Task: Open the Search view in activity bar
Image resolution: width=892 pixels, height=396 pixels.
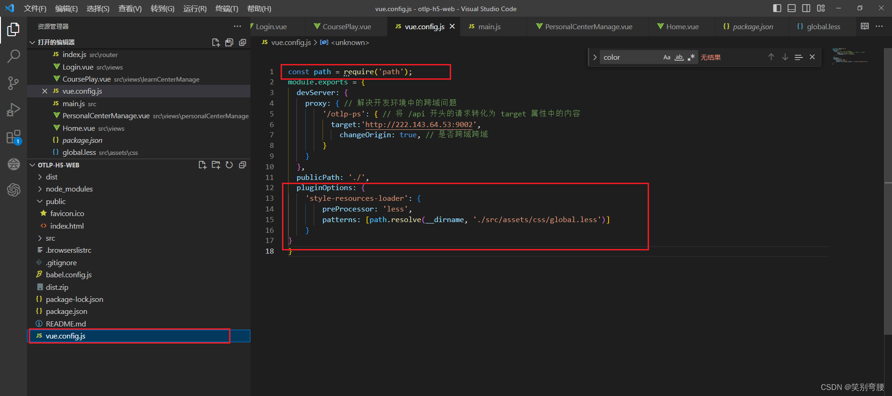Action: click(13, 57)
